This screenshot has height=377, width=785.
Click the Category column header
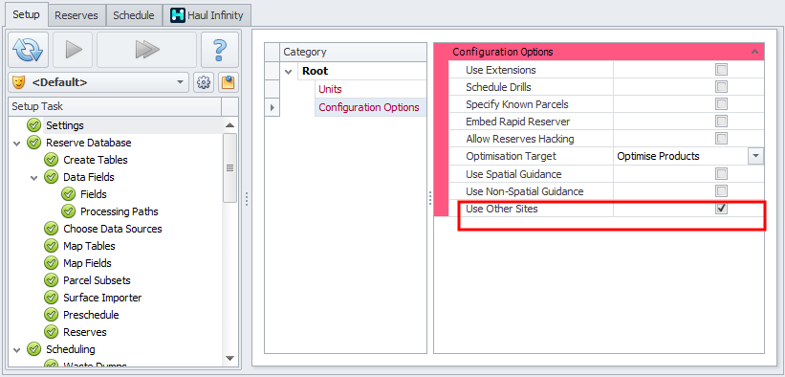[353, 52]
